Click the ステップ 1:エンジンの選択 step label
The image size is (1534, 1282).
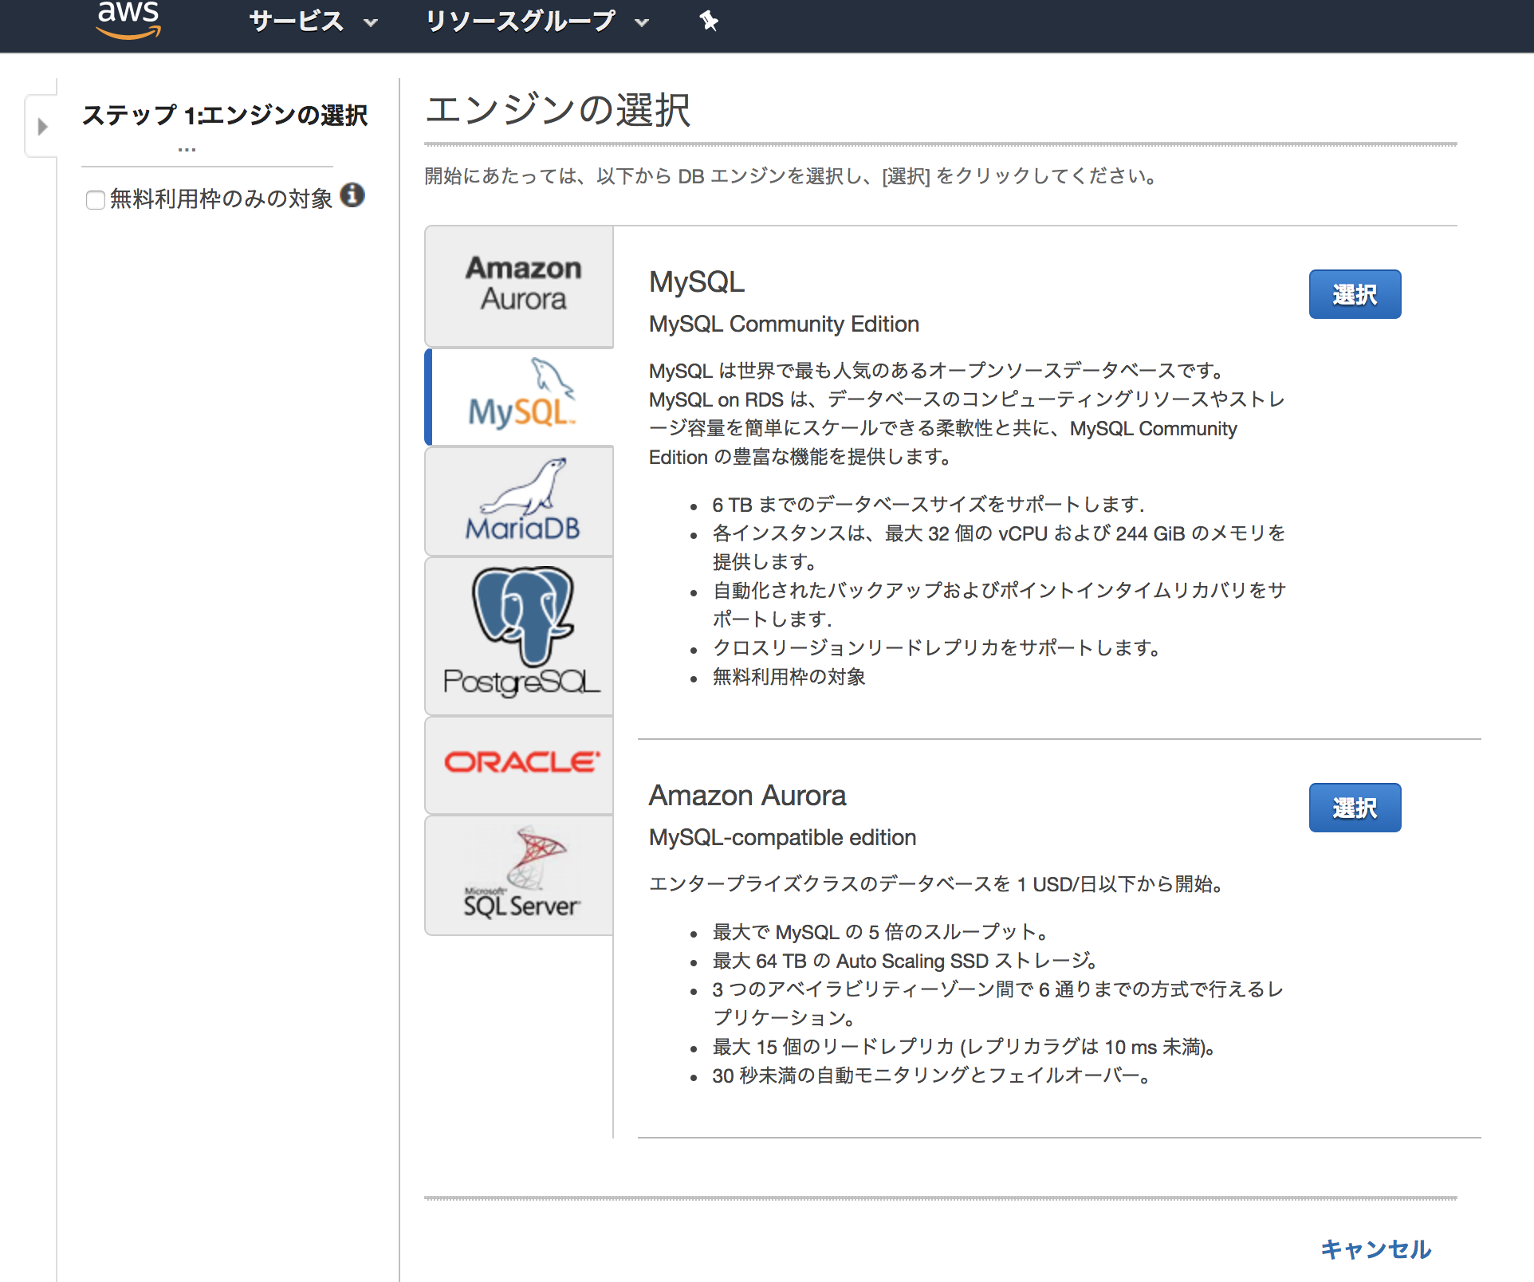(225, 116)
